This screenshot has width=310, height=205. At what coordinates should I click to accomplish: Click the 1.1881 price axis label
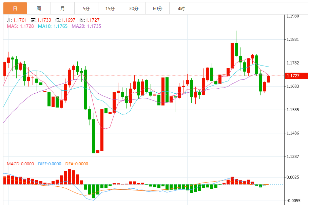click(x=293, y=39)
